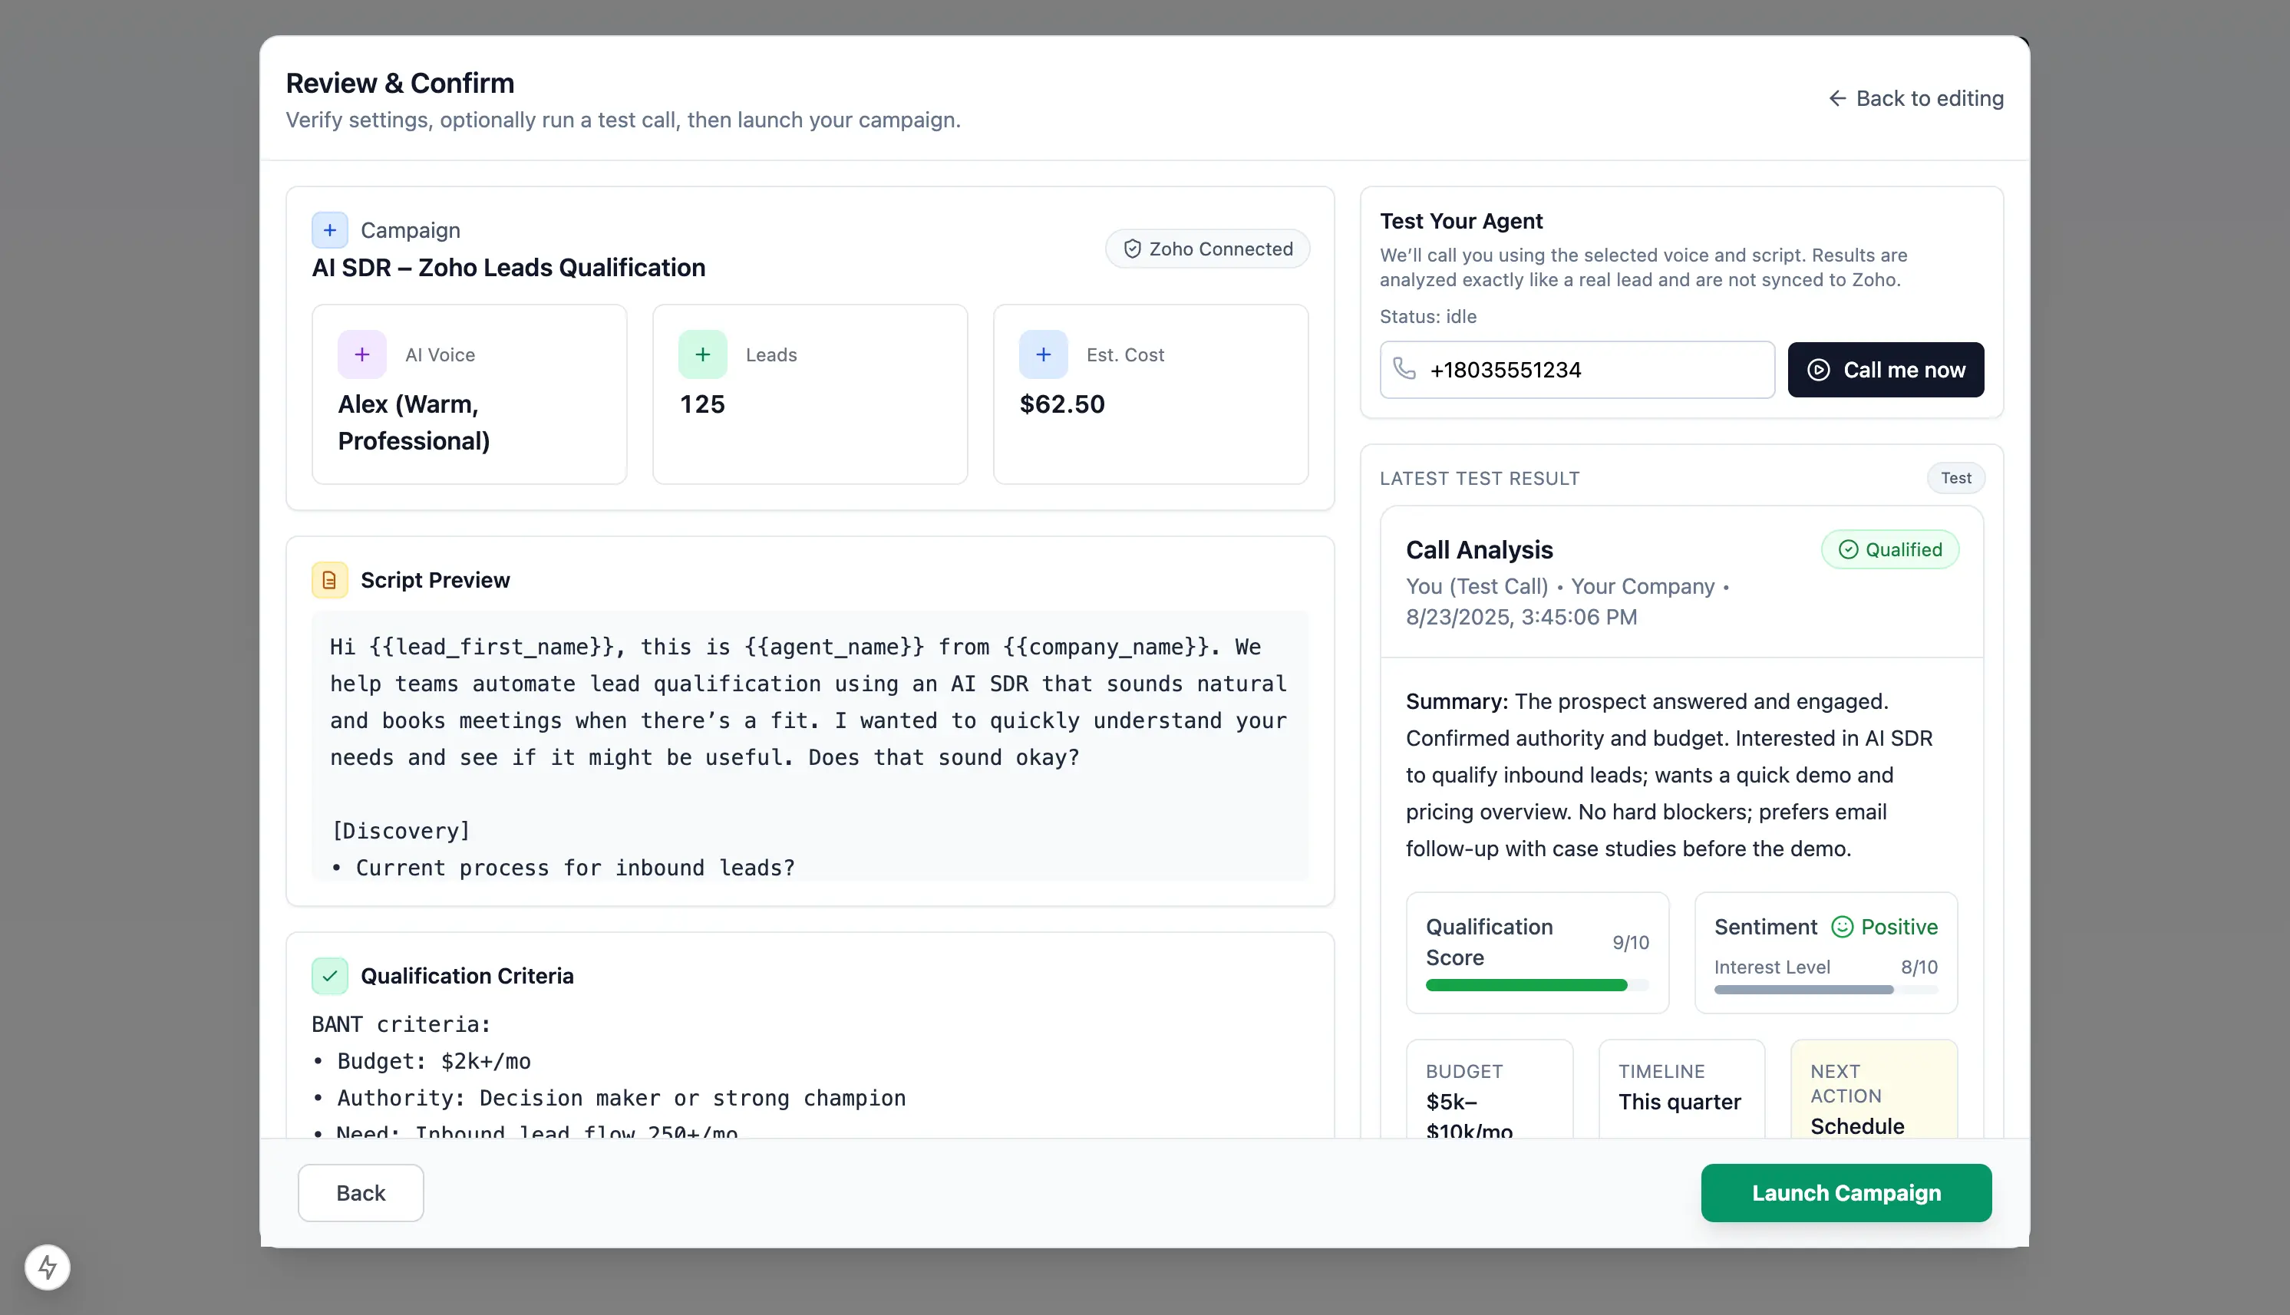Go back to editing via link

(x=1915, y=97)
